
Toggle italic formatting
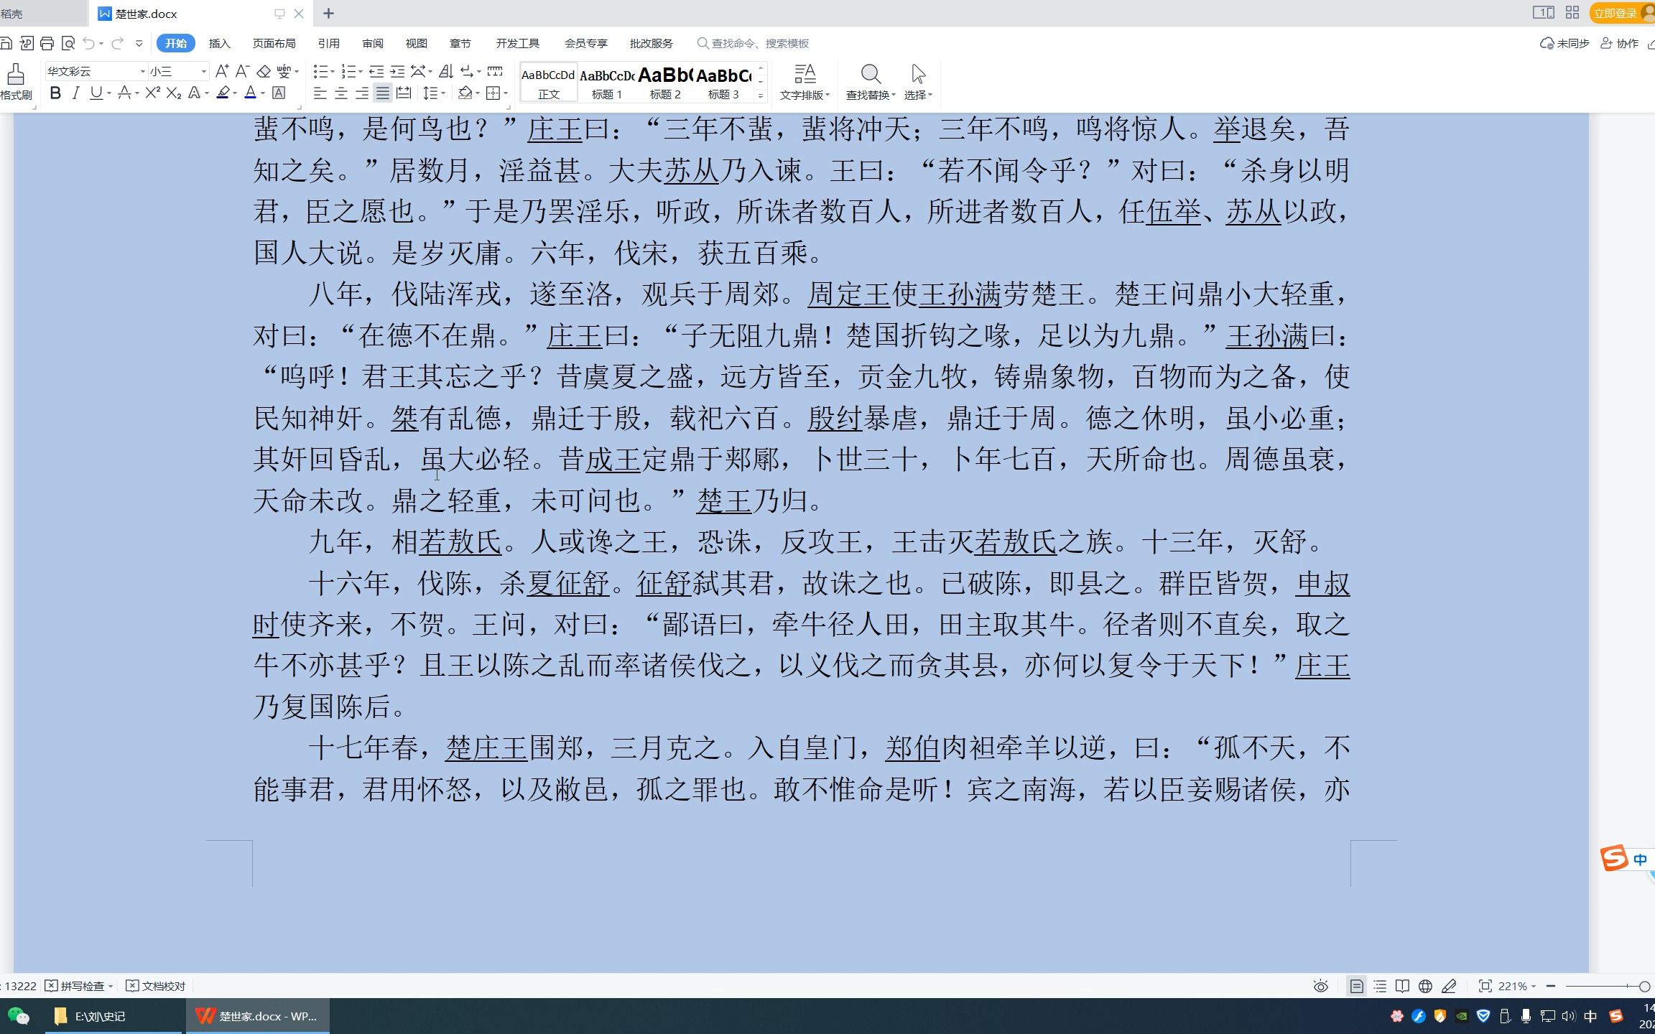(x=75, y=93)
